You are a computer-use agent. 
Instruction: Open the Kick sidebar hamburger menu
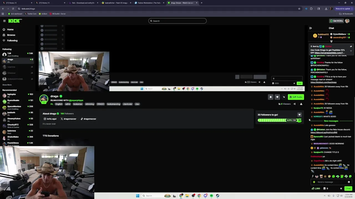pyautogui.click(x=4, y=21)
